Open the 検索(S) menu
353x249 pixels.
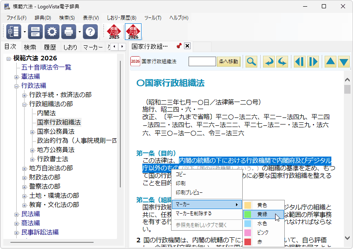[x=67, y=18]
